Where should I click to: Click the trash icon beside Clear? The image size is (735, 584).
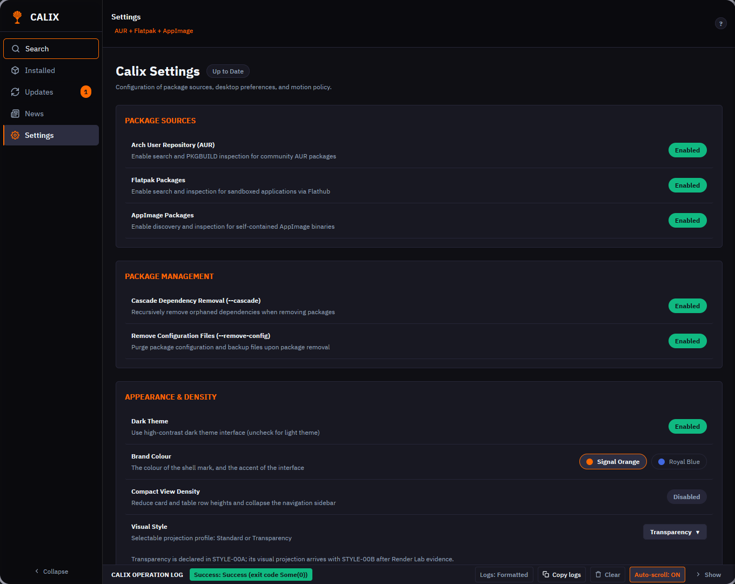(x=598, y=574)
